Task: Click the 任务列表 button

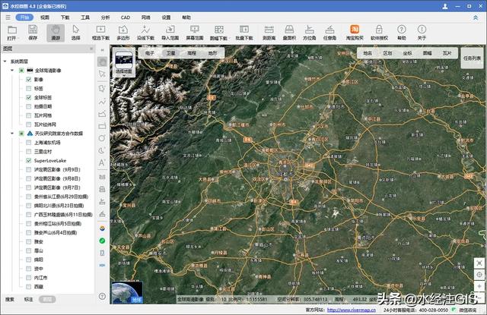Action: pos(470,57)
